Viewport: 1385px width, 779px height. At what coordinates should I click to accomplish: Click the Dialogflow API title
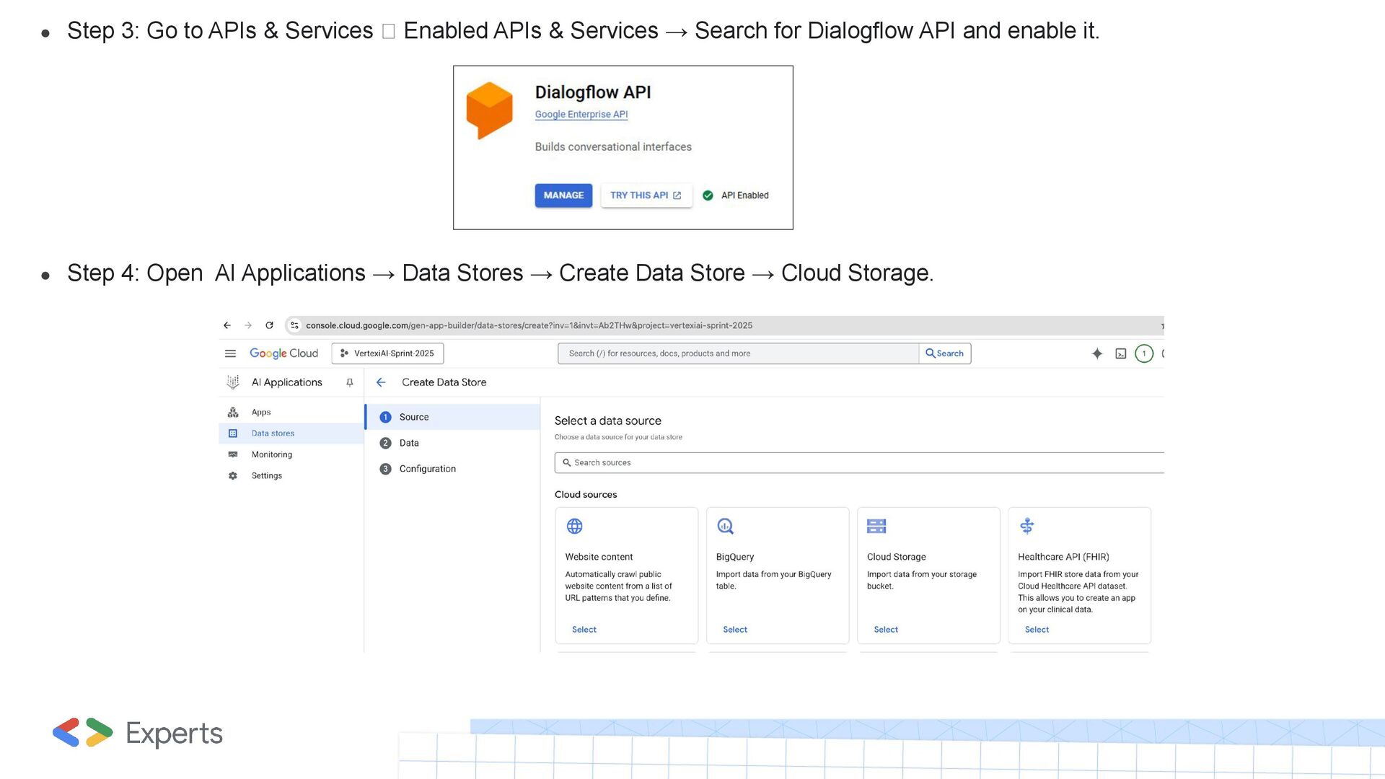click(x=593, y=92)
